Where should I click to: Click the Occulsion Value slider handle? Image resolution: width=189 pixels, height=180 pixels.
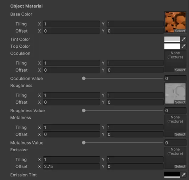click(84, 79)
